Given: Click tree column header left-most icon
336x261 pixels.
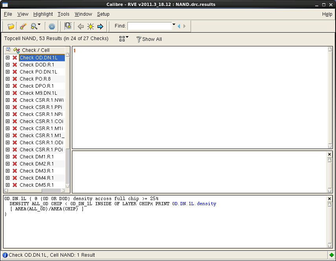Looking at the screenshot, I should click(x=8, y=50).
